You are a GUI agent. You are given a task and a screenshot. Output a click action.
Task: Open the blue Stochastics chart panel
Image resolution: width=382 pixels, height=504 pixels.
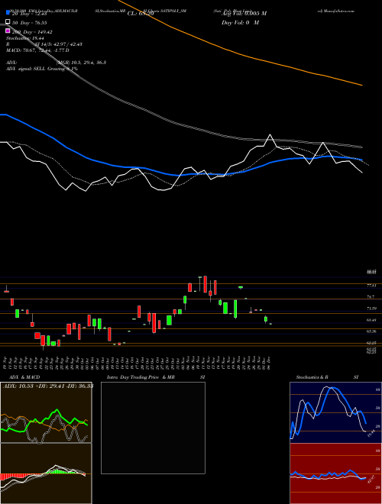pos(335,412)
